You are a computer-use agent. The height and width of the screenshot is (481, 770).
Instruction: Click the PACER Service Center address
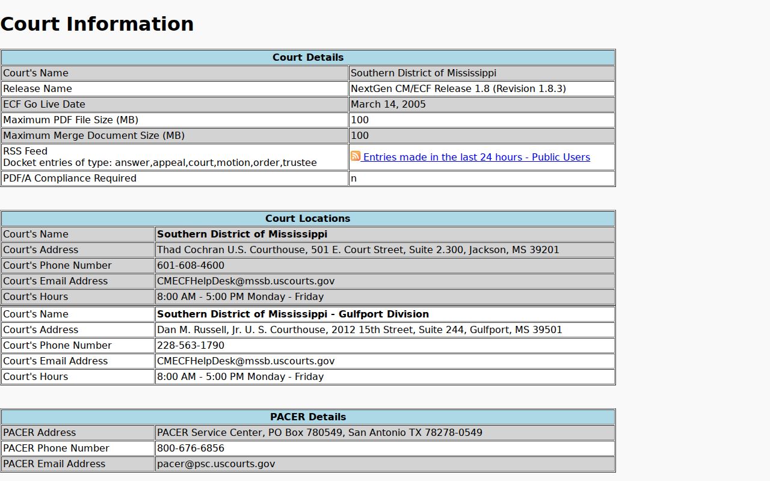click(319, 432)
